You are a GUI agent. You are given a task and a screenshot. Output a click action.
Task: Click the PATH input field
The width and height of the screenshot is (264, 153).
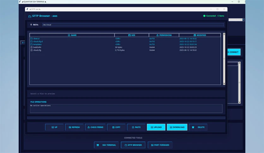[133, 25]
